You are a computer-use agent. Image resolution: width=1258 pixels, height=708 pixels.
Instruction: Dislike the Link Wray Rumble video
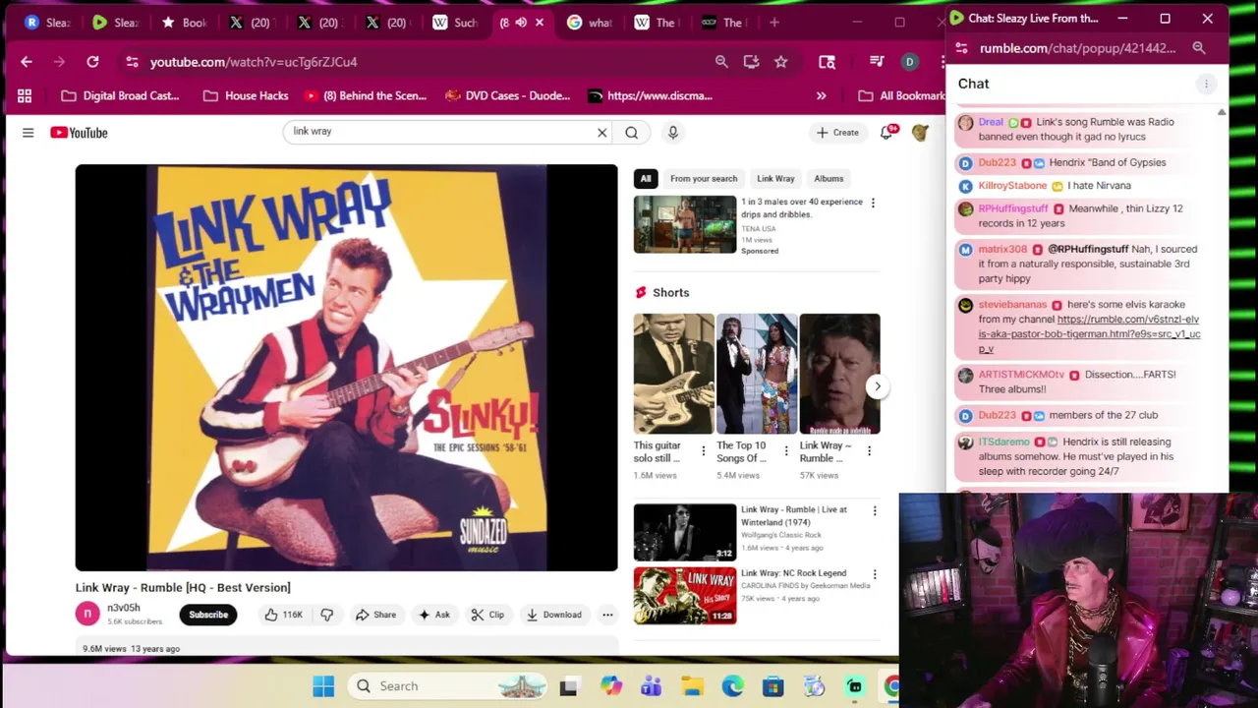(x=327, y=615)
